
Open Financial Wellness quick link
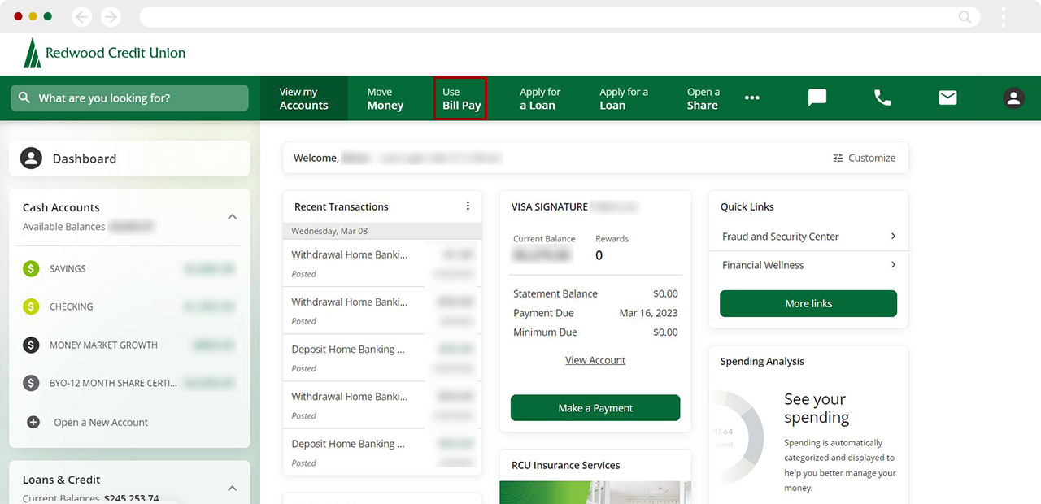click(x=808, y=265)
